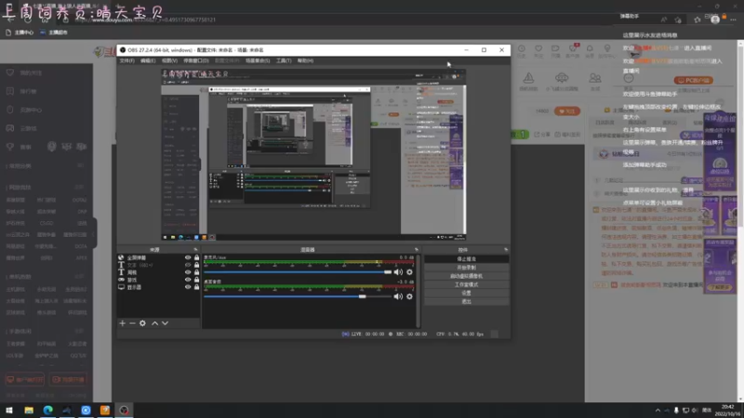744x418 pixels.
Task: Click the REC recording status dot
Action: pos(391,334)
